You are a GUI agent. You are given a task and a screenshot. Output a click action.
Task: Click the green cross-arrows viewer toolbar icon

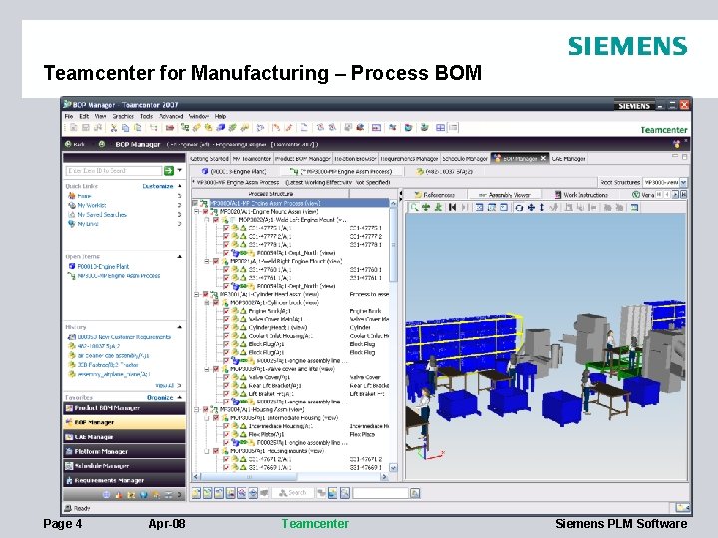pyautogui.click(x=426, y=207)
